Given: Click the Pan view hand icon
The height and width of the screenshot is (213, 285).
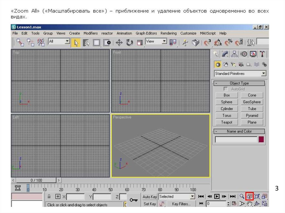Looking at the screenshot, I should click(250, 204).
